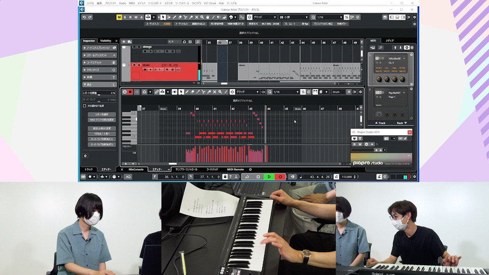Enable the checkbox under overlap setting in Inspector
The width and height of the screenshot is (489, 275).
[x=85, y=106]
